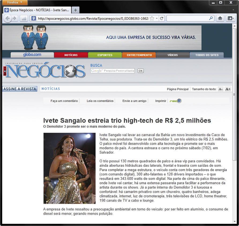Viewport: 239px width, 226px height.
Task: Click Envie a um amigo link
Action: pyautogui.click(x=135, y=101)
